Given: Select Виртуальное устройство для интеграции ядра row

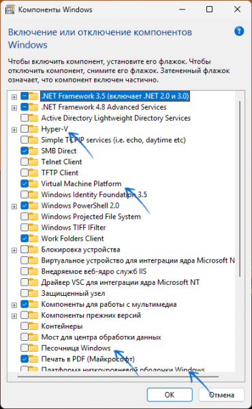Looking at the screenshot, I should click(x=138, y=260).
